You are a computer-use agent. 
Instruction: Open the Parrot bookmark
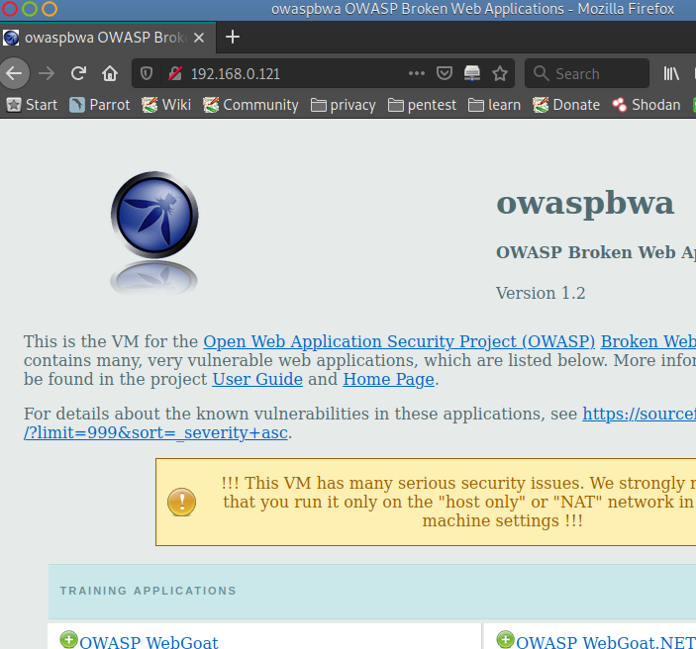click(x=100, y=105)
